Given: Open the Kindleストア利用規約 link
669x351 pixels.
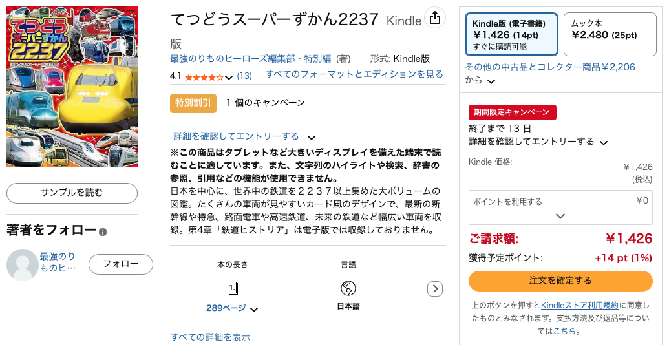Looking at the screenshot, I should [x=579, y=305].
